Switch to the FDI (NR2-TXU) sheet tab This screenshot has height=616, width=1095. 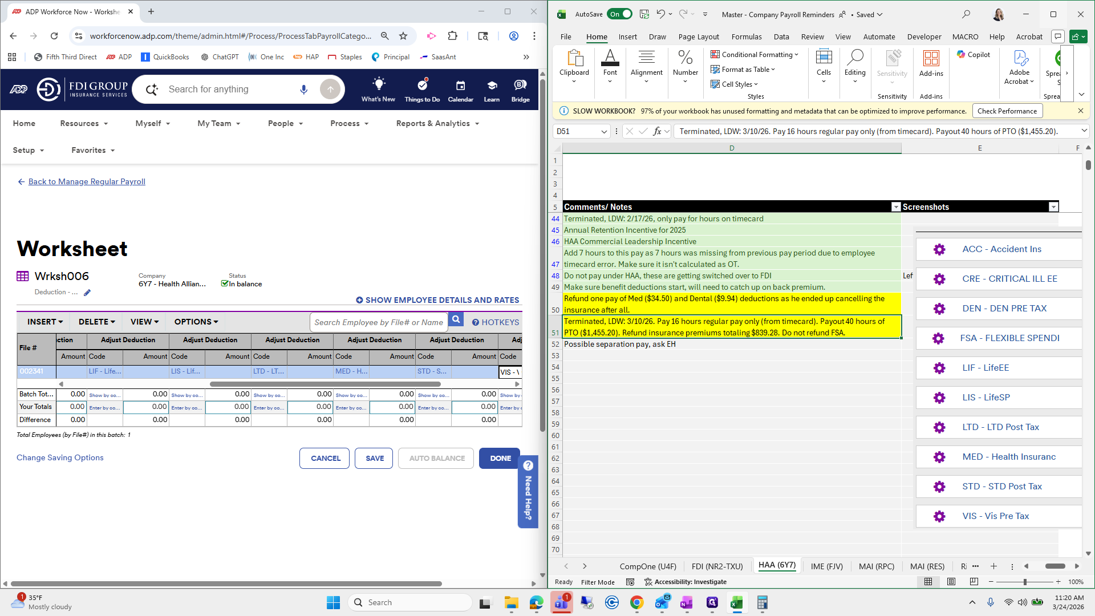pyautogui.click(x=717, y=566)
